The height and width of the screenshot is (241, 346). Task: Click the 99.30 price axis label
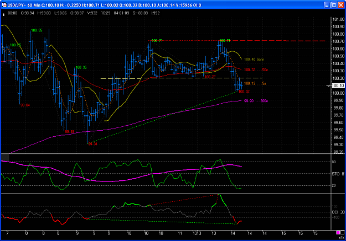click(x=338, y=144)
